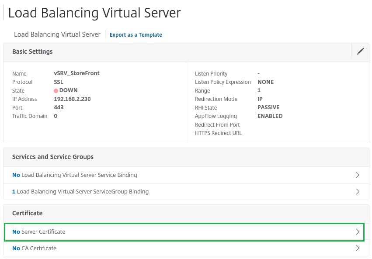Click the ServiceGroup Binding chevron arrow
This screenshot has width=372, height=259.
tap(358, 191)
